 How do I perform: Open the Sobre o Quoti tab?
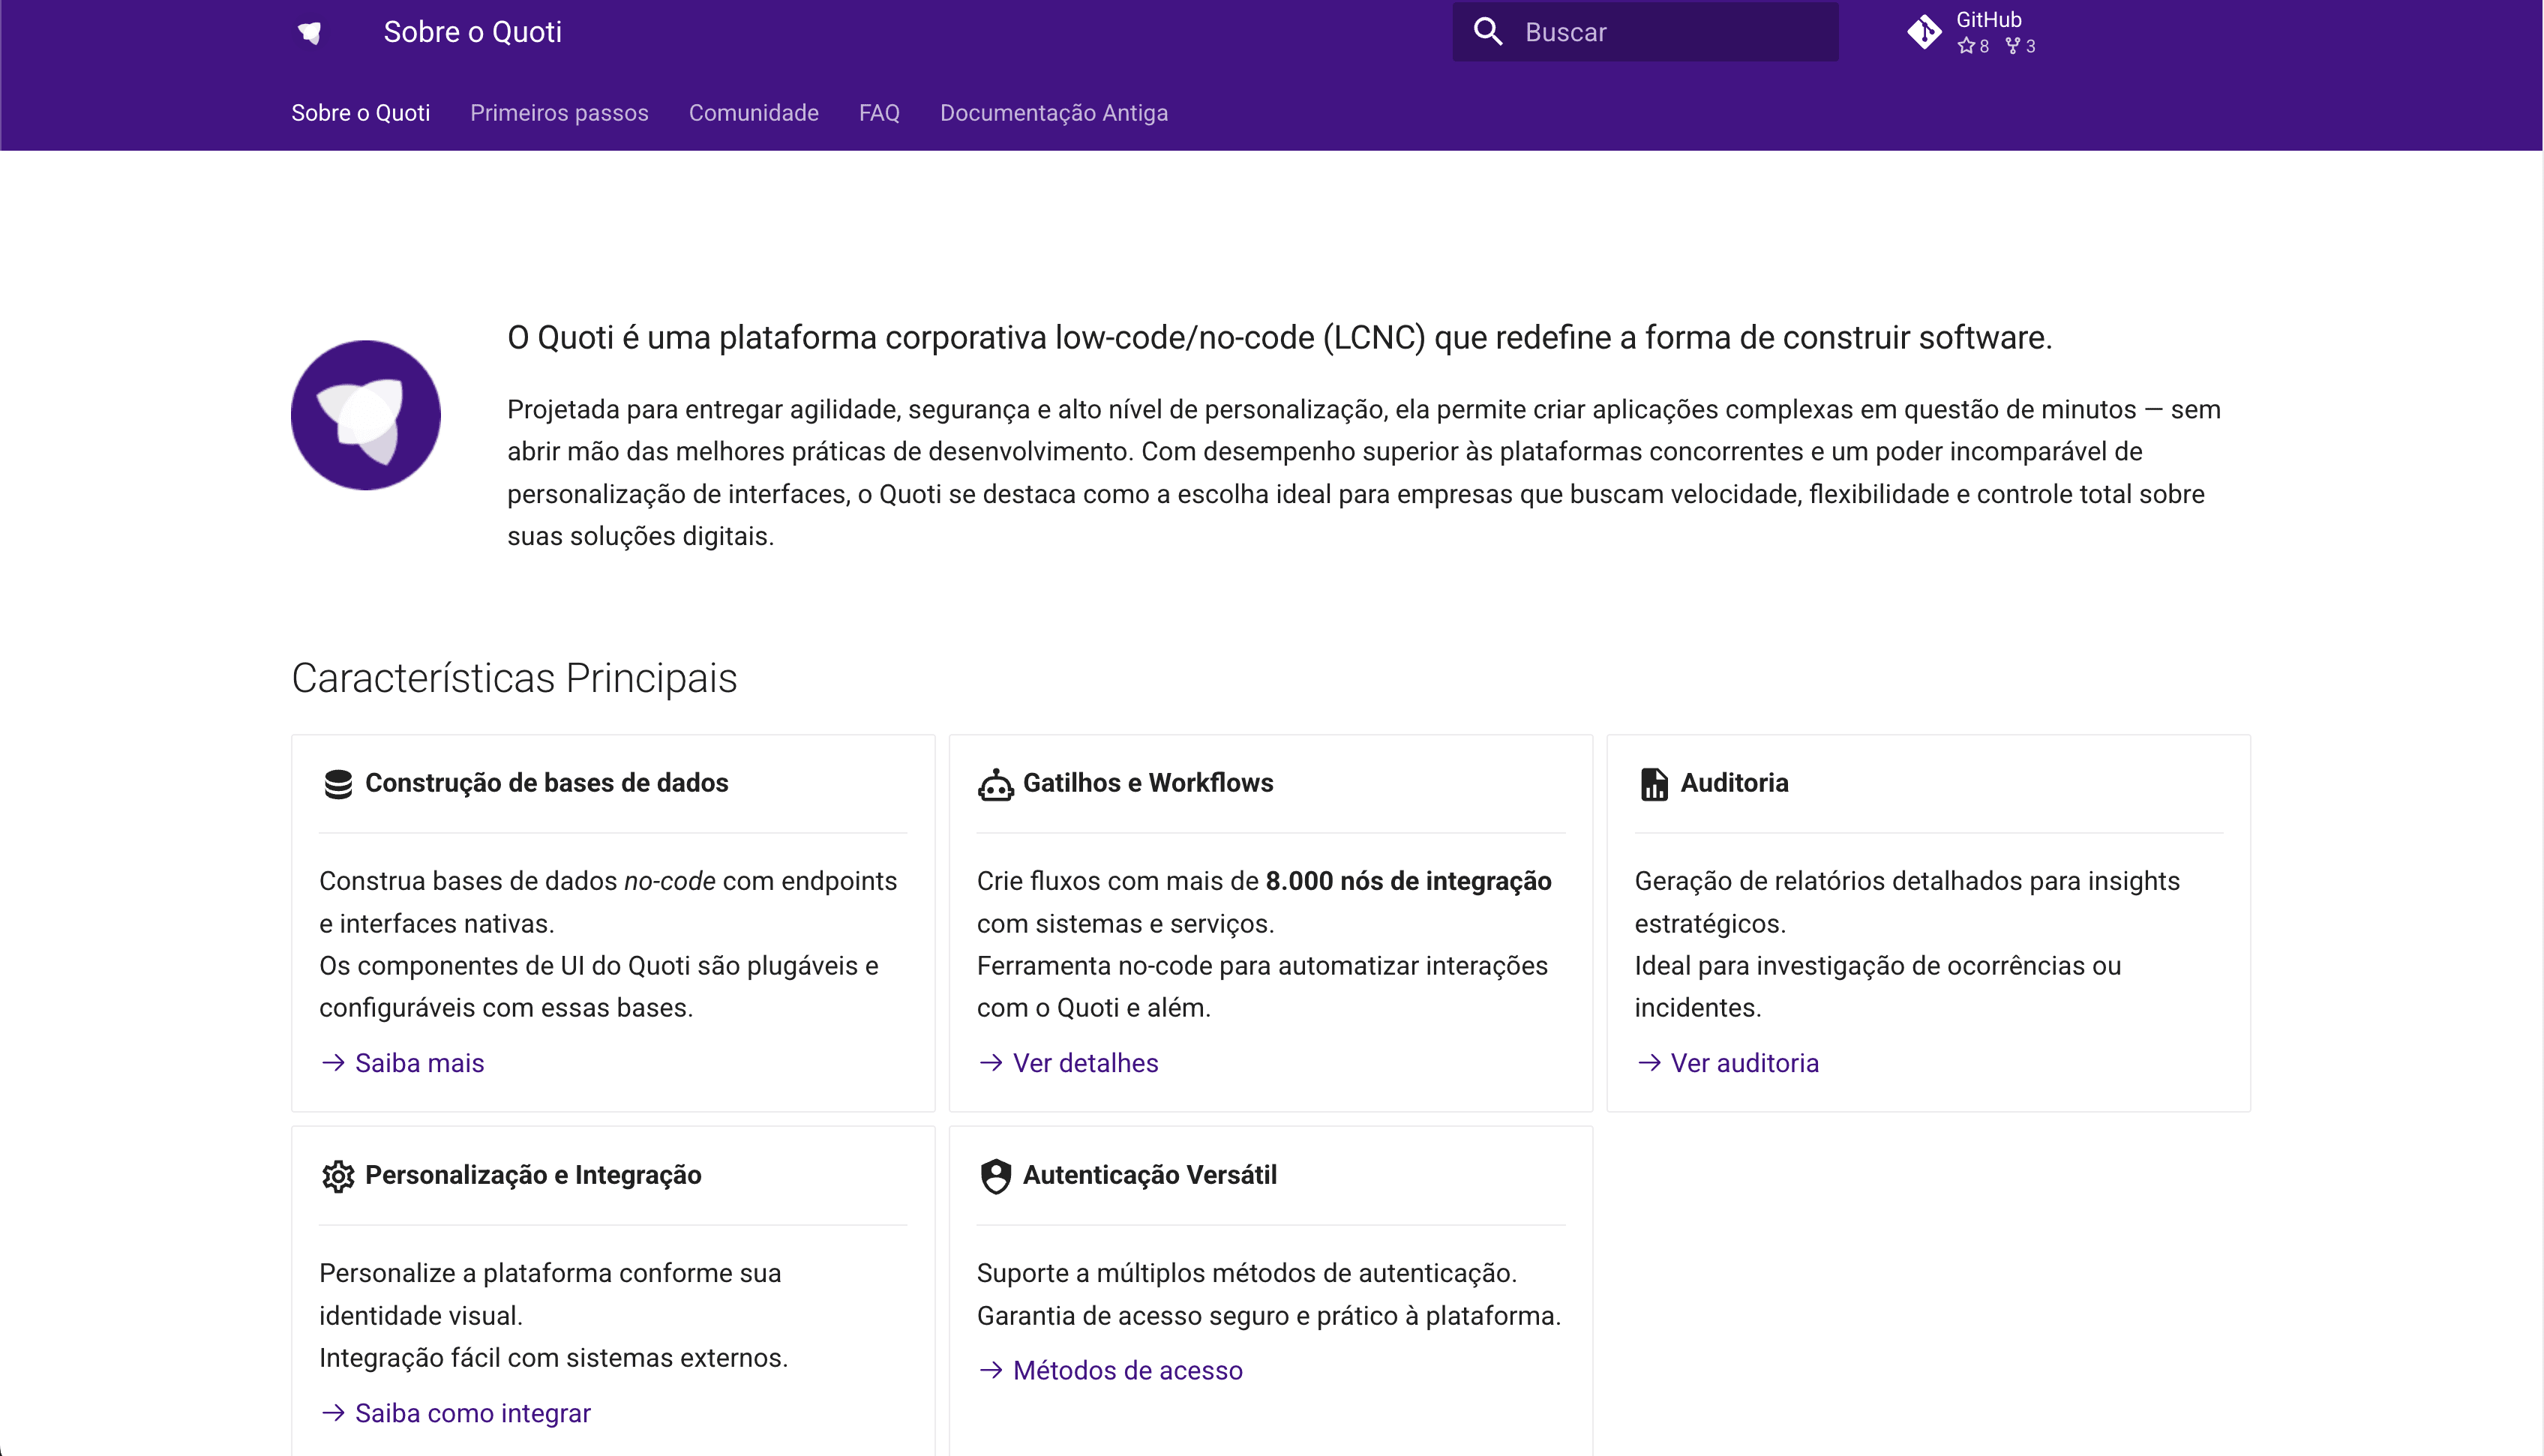coord(361,113)
